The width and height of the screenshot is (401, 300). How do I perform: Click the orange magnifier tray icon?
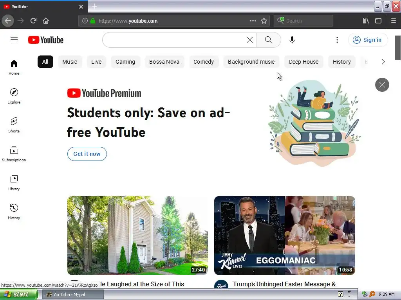pos(372,294)
